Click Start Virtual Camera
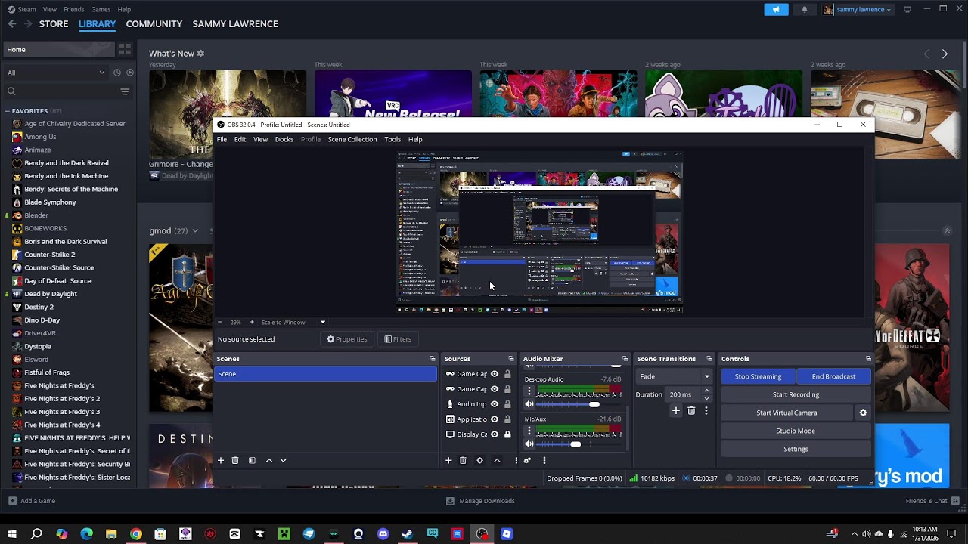The width and height of the screenshot is (968, 544). [x=786, y=413]
